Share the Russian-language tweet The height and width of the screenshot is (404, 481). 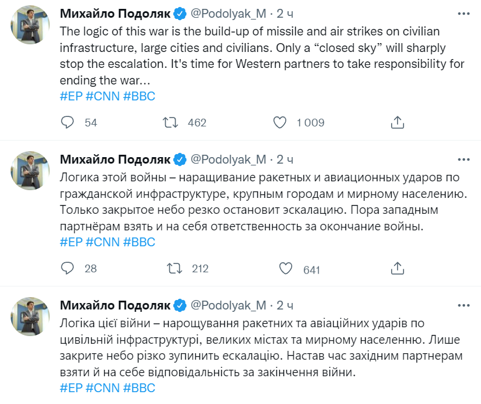pyautogui.click(x=398, y=269)
